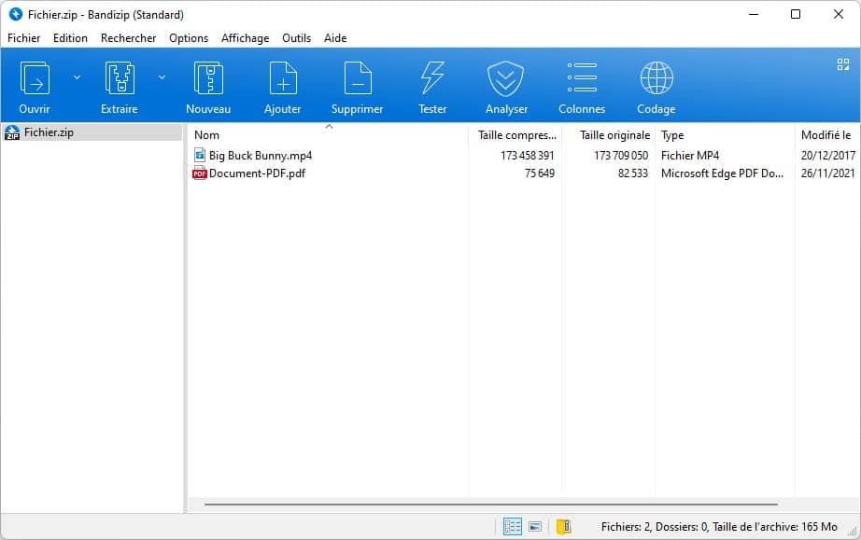Select the Document-PDF.pdf file
Viewport: 861px width, 540px height.
point(257,173)
